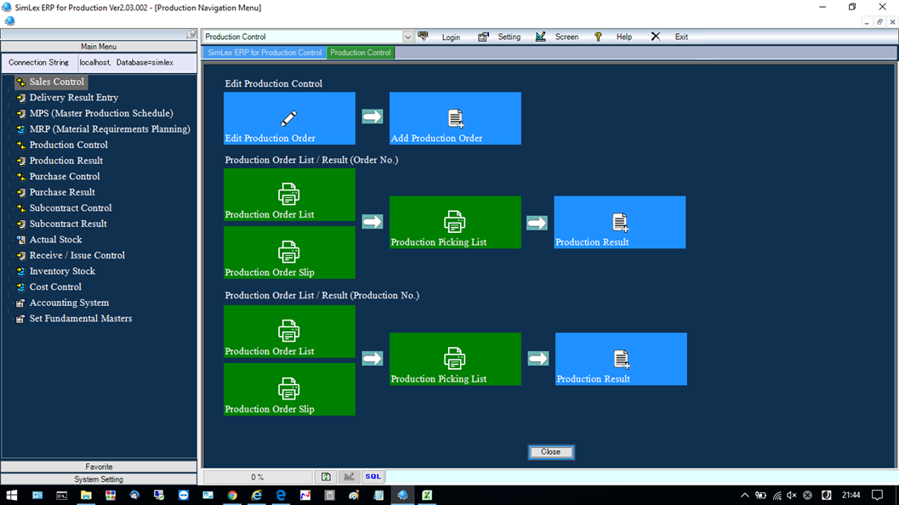This screenshot has height=505, width=899.
Task: Select Production Control in sidebar tree
Action: 68,145
